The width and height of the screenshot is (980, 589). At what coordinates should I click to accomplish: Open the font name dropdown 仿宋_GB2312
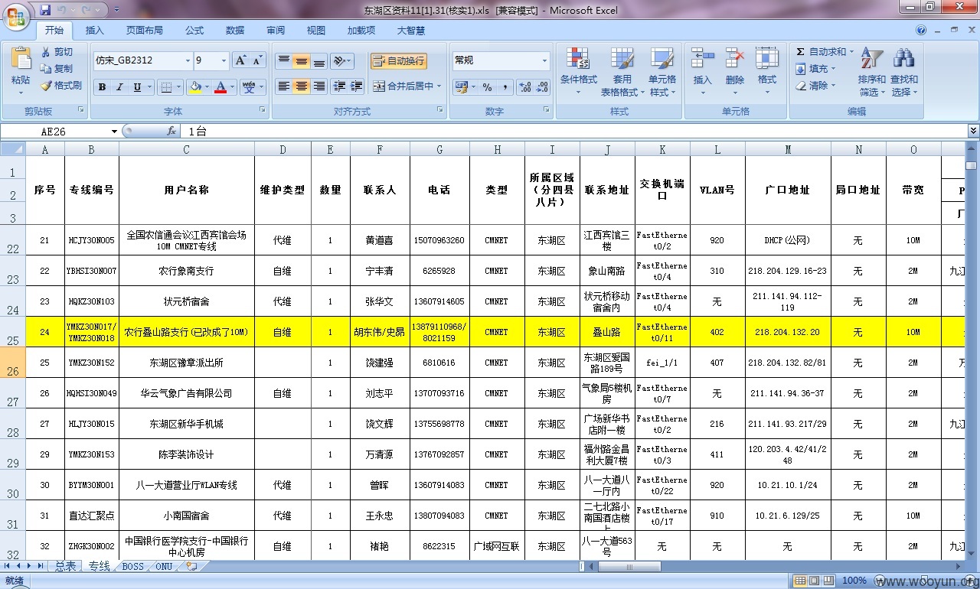(x=188, y=60)
